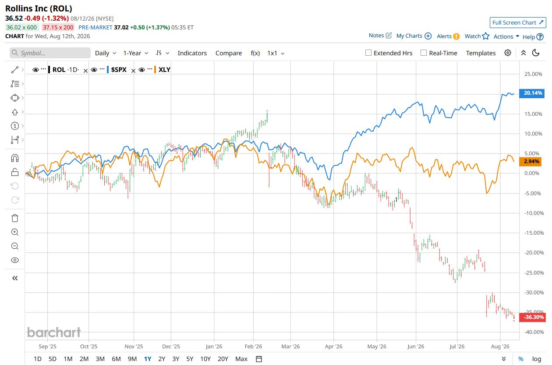This screenshot has height=365, width=552.
Task: Lock drawings with the padlock icon
Action: pyautogui.click(x=14, y=172)
